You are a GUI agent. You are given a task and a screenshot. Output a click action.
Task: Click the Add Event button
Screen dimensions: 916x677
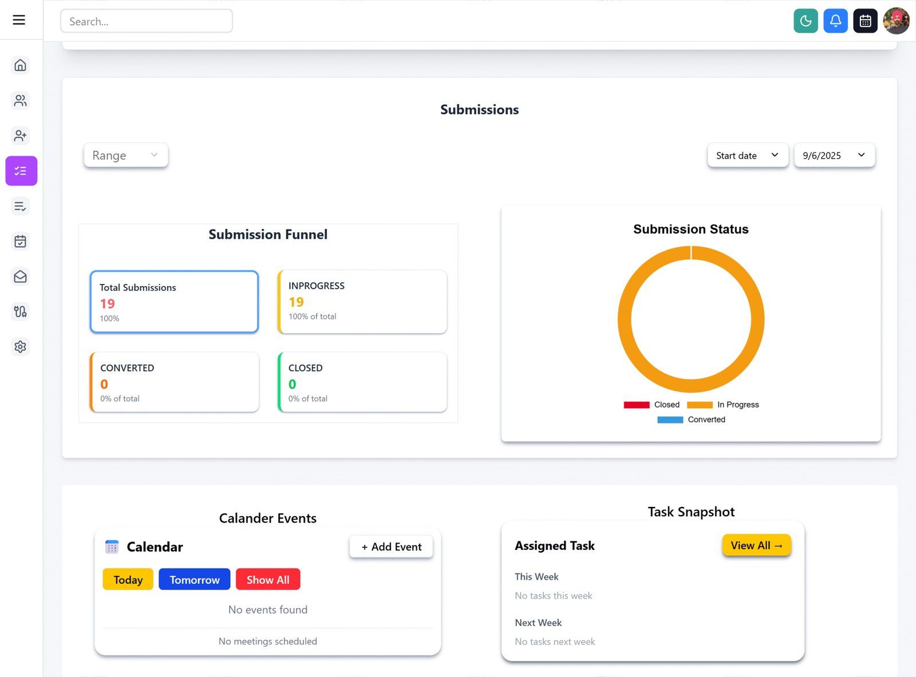(391, 547)
